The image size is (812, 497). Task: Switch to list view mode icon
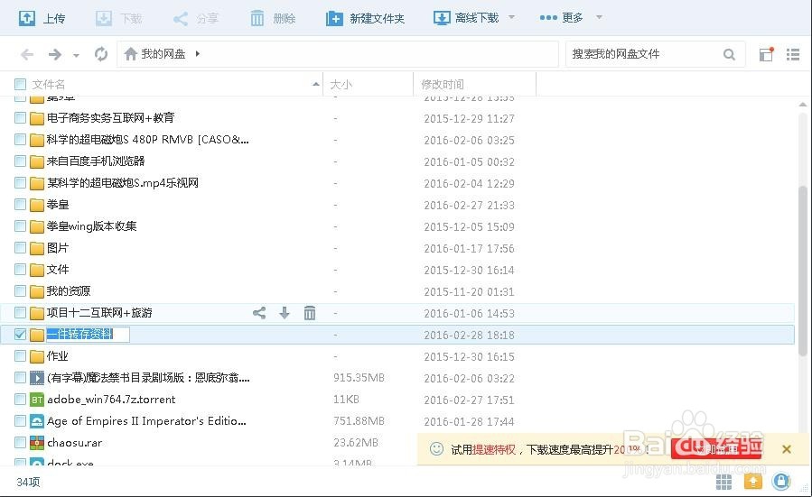793,54
